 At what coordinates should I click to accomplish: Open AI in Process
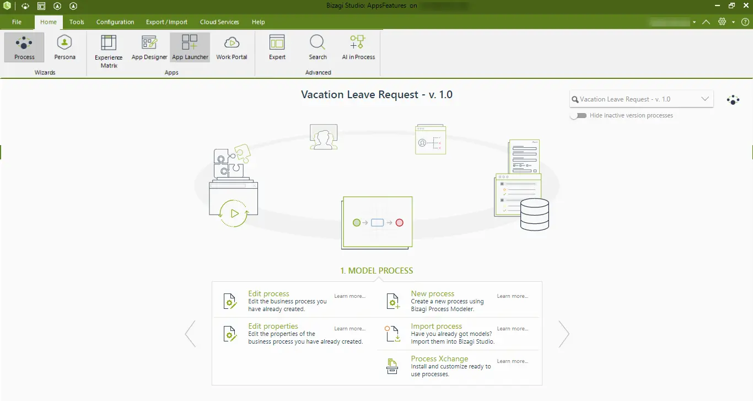click(x=358, y=47)
